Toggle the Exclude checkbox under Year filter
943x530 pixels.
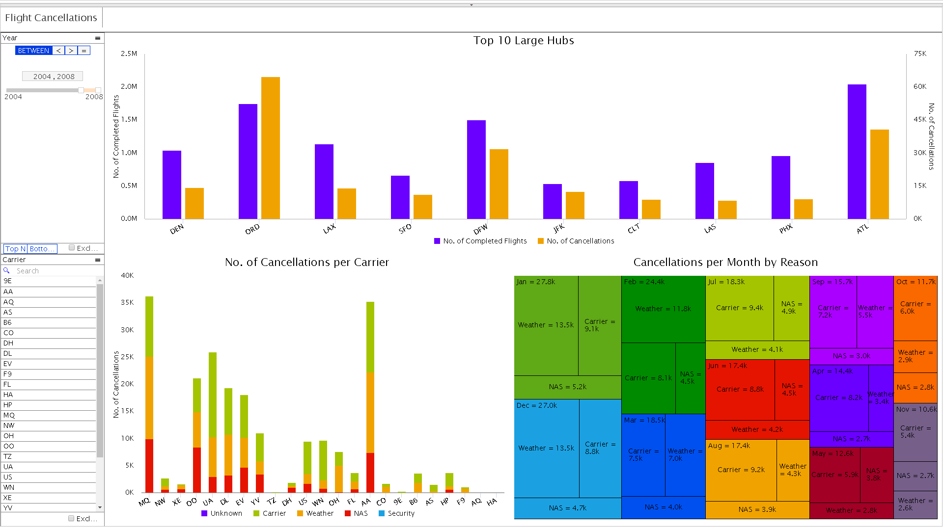coord(72,248)
